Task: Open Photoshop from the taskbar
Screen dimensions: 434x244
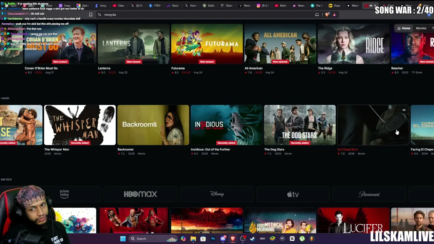Action: tap(213, 239)
